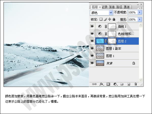The height and width of the screenshot is (114, 152).
Task: Click the lock image pixels brush icon
Action: click(105, 19)
